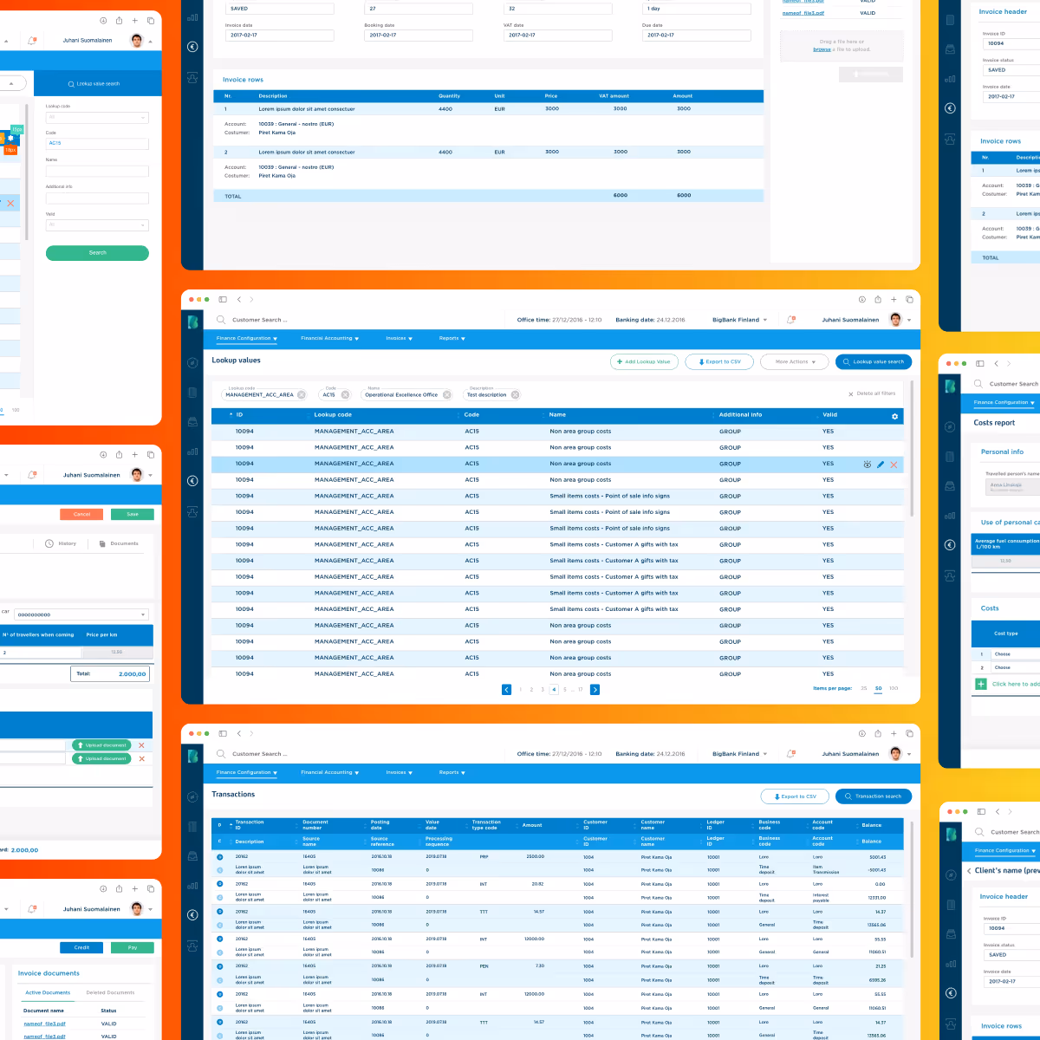Image resolution: width=1040 pixels, height=1040 pixels.
Task: Click the Lookup value search button
Action: [x=874, y=361]
